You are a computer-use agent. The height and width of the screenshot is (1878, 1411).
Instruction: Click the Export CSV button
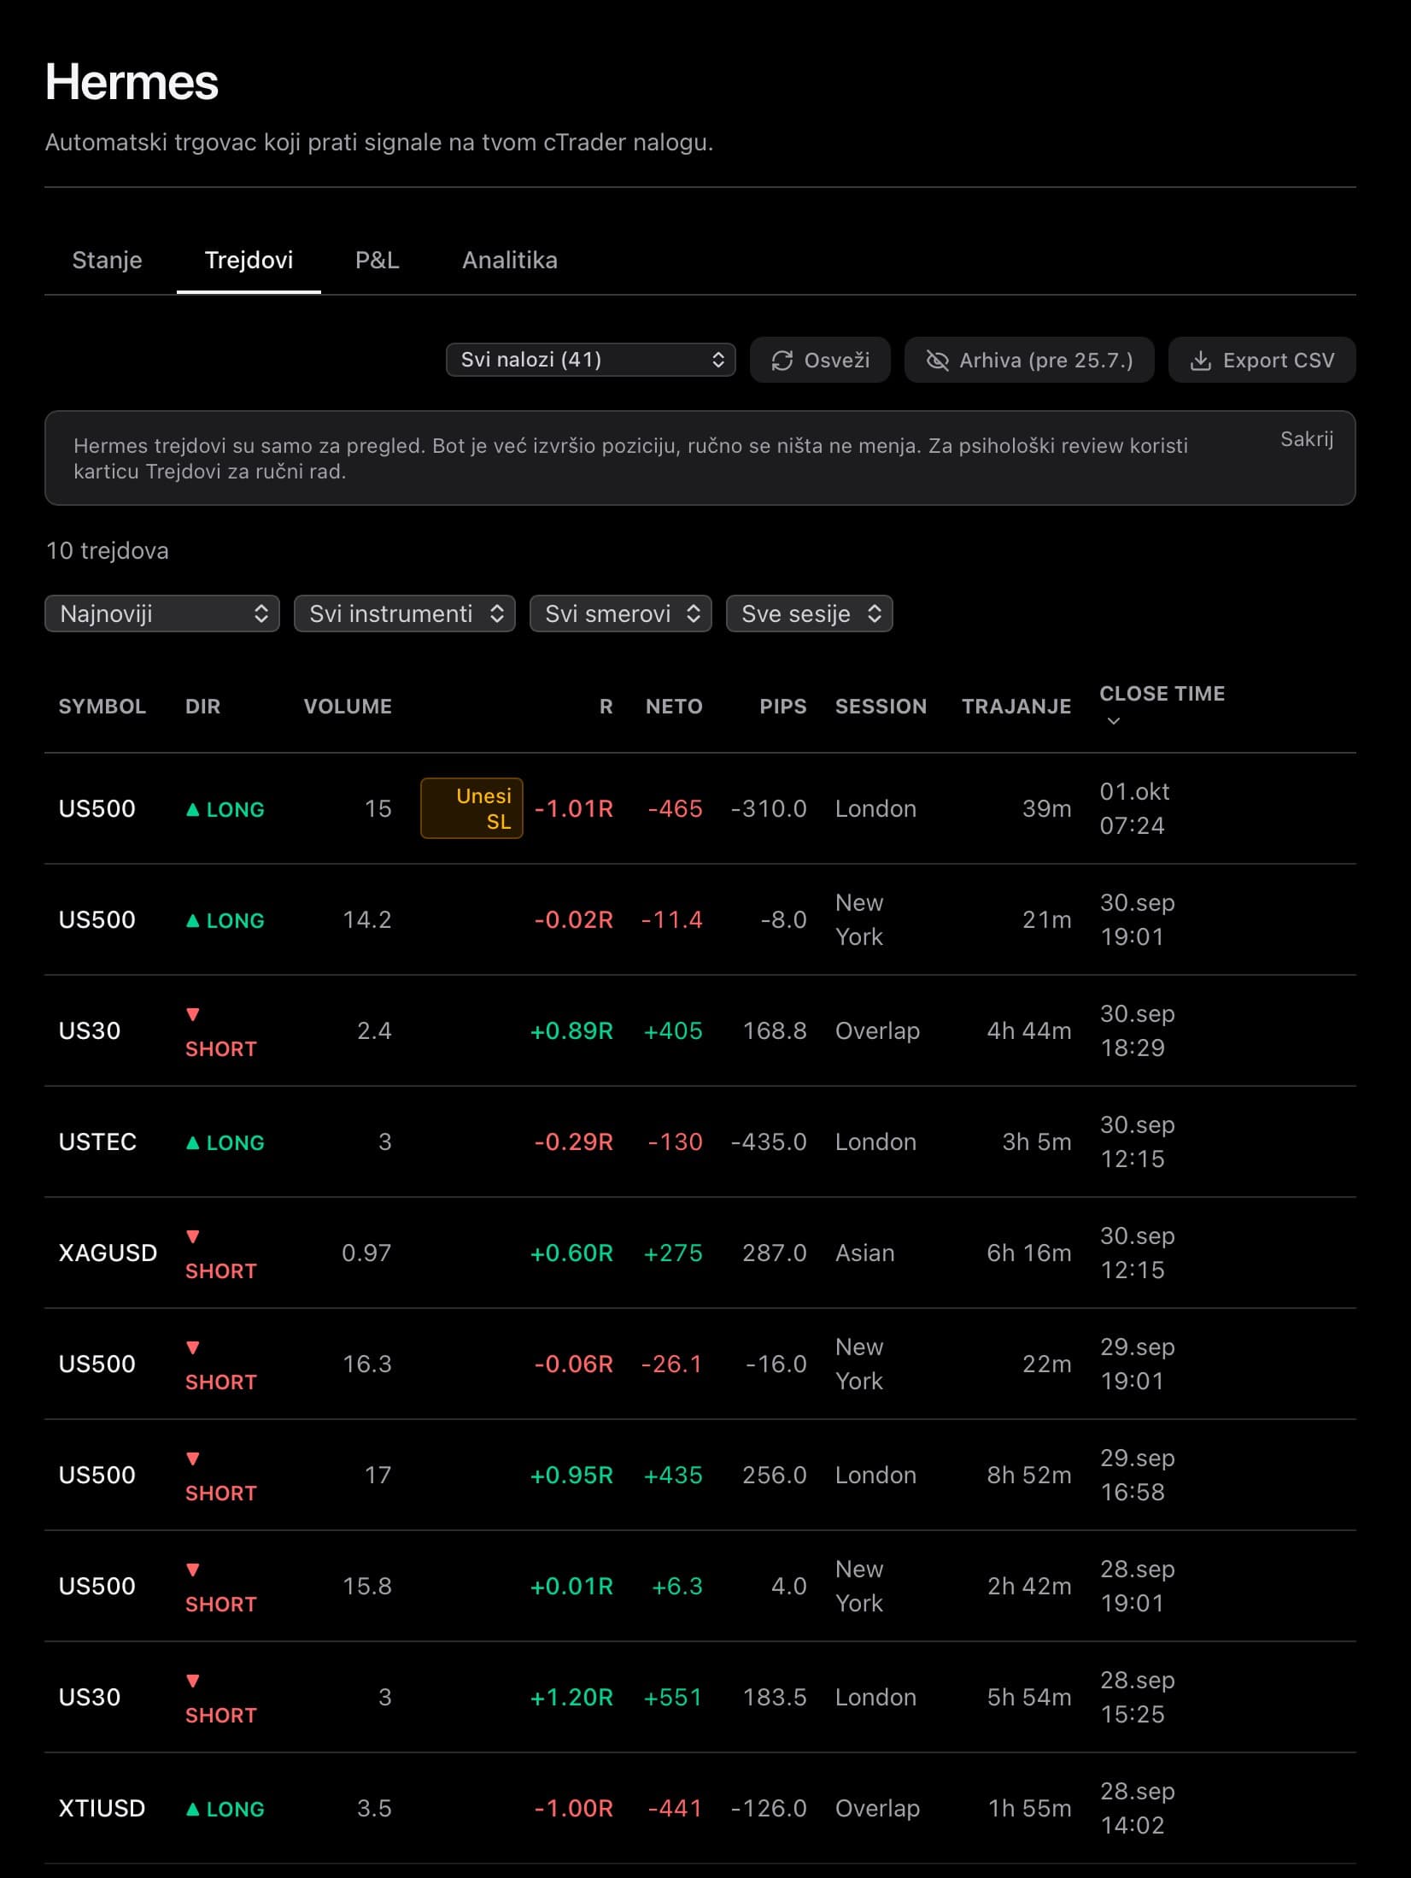click(1262, 360)
